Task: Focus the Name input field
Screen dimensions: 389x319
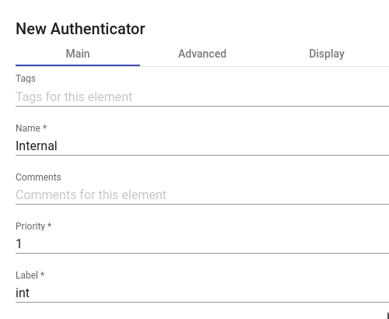Action: pos(202,145)
